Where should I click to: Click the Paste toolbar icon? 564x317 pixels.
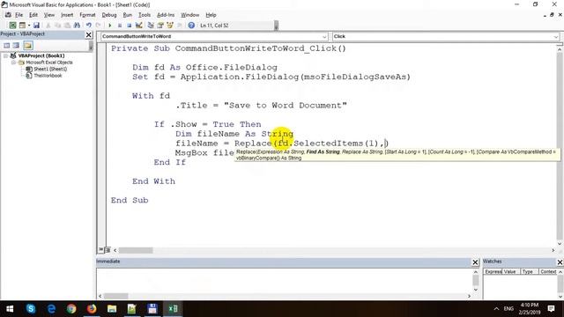point(67,26)
